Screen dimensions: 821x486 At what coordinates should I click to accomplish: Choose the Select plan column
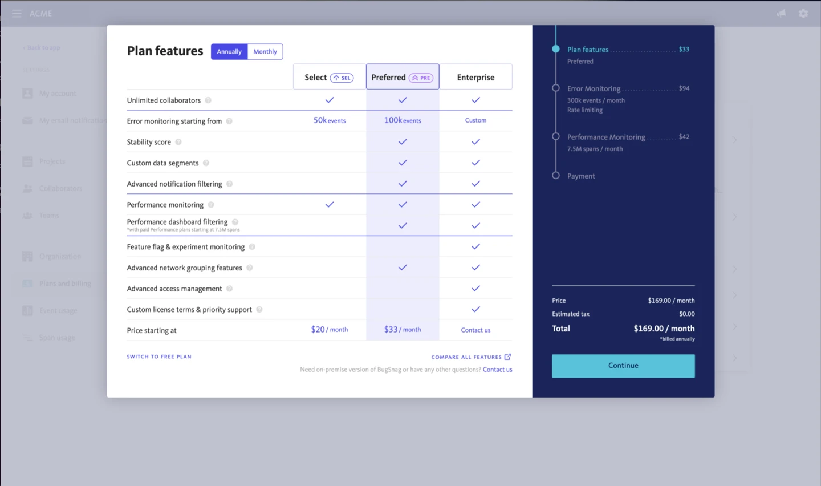[330, 77]
